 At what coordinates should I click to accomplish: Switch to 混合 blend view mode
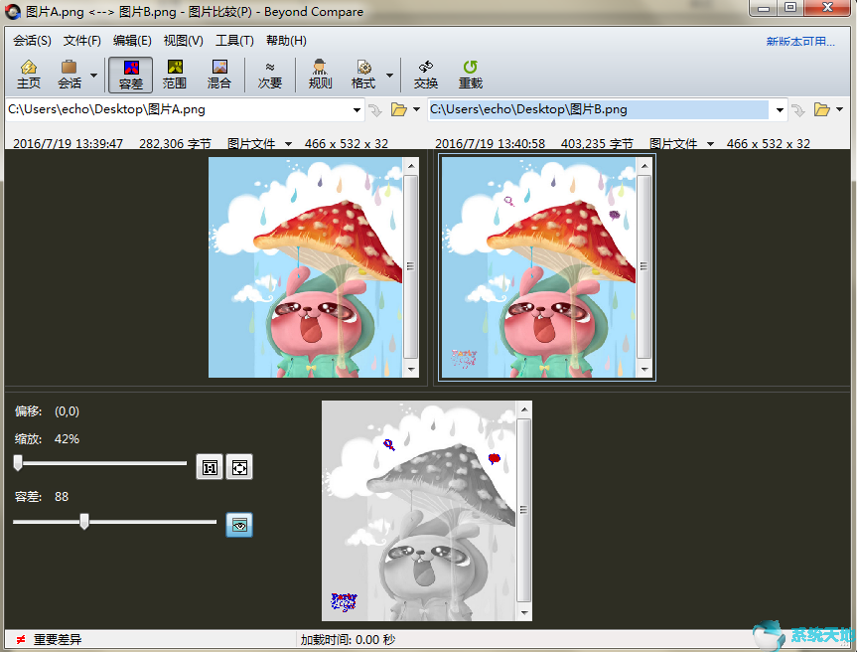coord(219,75)
